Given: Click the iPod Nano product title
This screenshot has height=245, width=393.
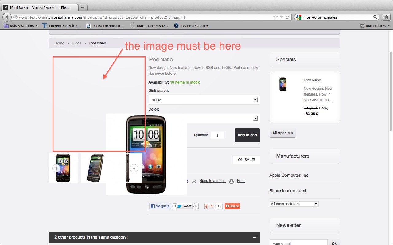Looking at the screenshot, I should click(161, 60).
